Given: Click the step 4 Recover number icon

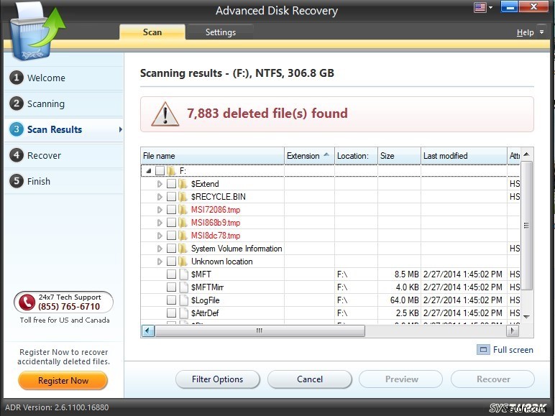Looking at the screenshot, I should 17,155.
